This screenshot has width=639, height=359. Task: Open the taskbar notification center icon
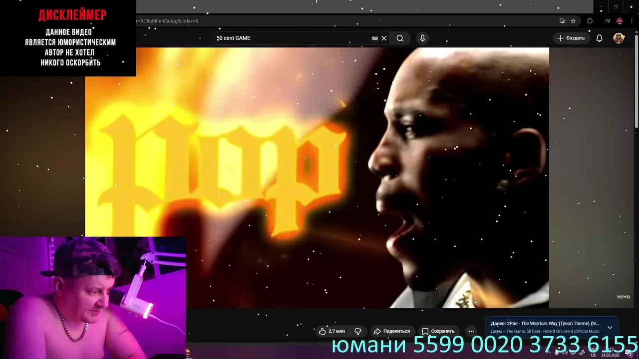click(x=629, y=353)
